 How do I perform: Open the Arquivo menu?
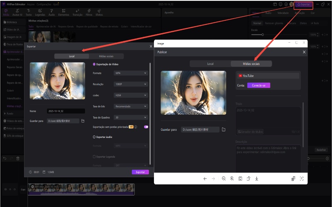point(31,4)
